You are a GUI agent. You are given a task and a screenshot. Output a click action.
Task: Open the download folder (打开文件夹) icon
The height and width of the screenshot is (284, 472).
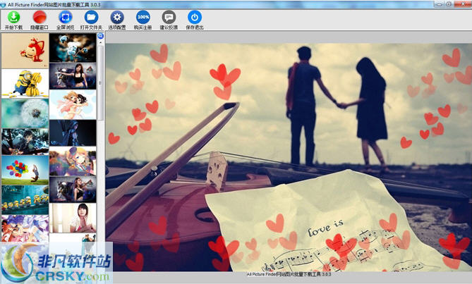click(91, 18)
